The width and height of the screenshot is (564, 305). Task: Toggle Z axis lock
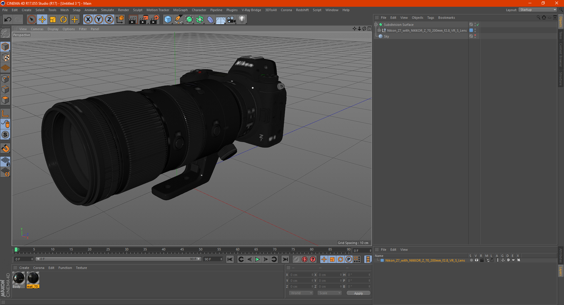coord(109,20)
